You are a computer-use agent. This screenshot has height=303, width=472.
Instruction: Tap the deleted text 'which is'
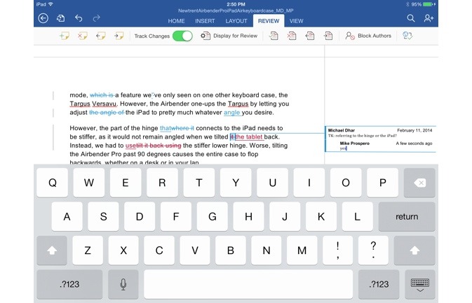coord(102,95)
